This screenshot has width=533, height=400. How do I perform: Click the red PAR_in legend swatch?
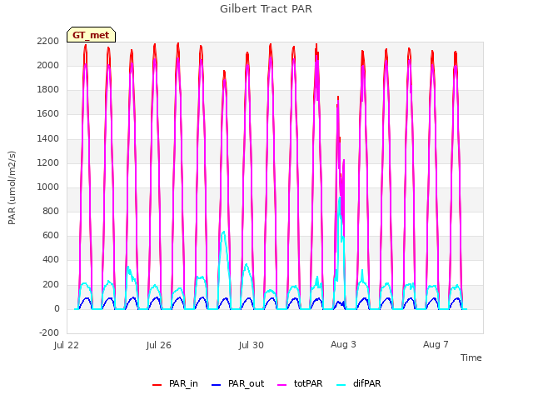coord(157,385)
